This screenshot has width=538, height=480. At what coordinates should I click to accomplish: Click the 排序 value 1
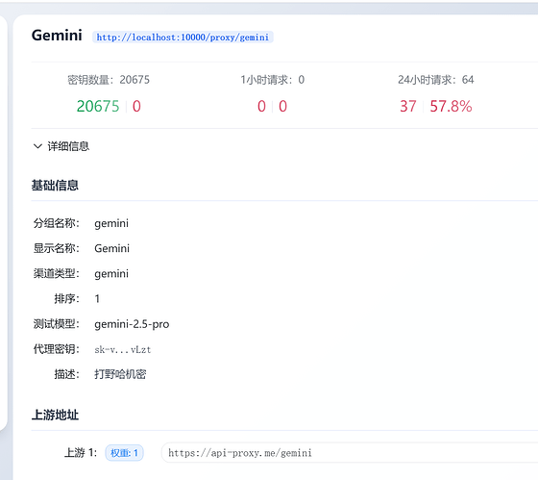pyautogui.click(x=97, y=298)
